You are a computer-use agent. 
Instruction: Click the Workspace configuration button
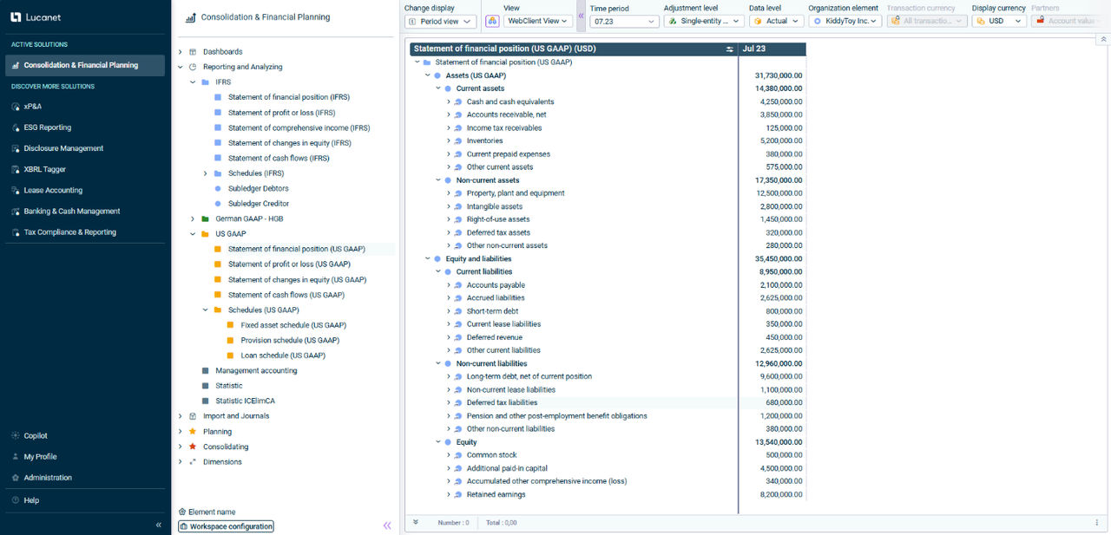pyautogui.click(x=226, y=526)
